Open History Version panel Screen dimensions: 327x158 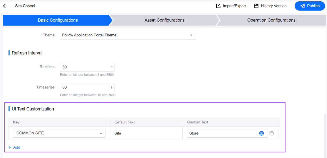(270, 6)
